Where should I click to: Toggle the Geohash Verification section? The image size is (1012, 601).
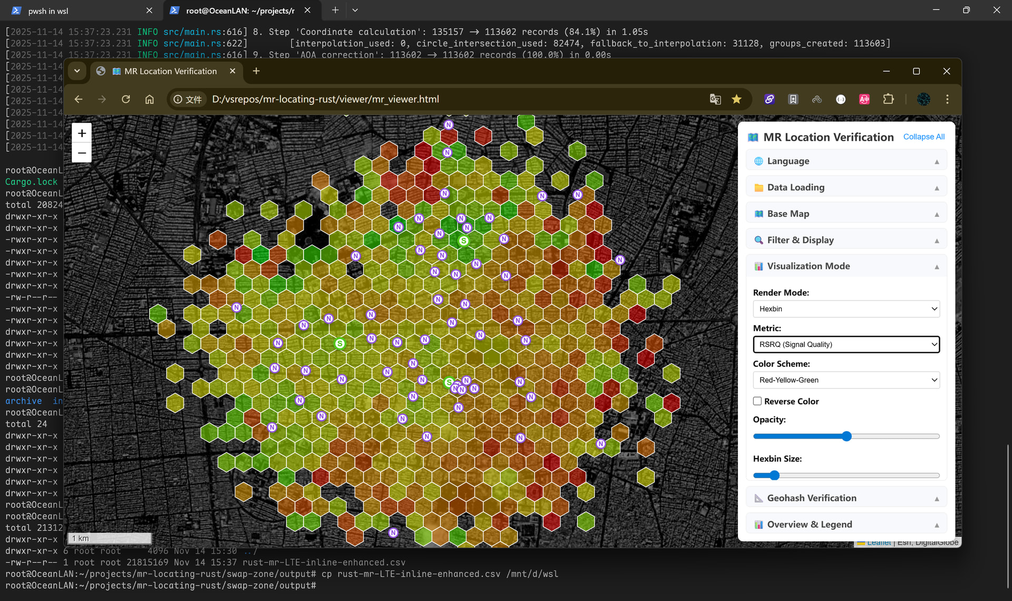click(846, 498)
